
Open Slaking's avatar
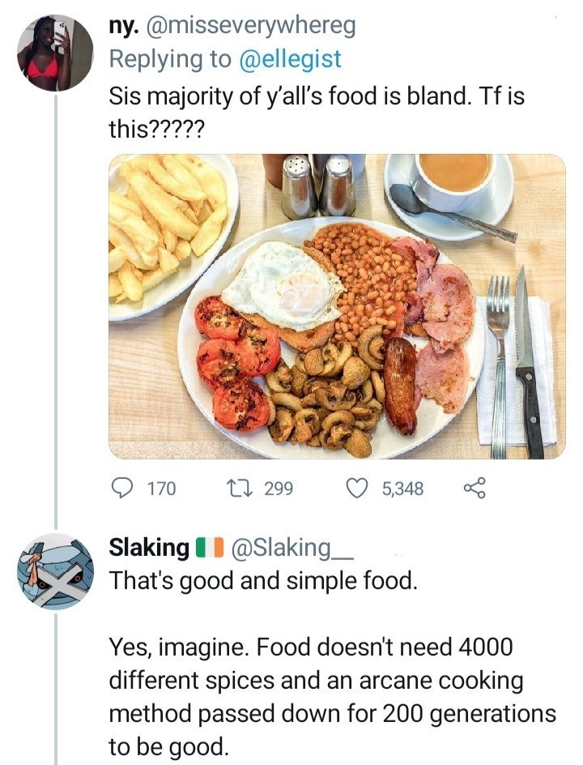[55, 571]
